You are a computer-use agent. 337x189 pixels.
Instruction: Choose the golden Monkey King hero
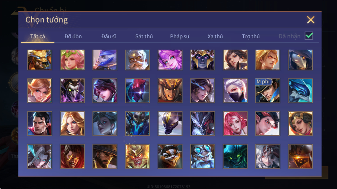(x=137, y=156)
